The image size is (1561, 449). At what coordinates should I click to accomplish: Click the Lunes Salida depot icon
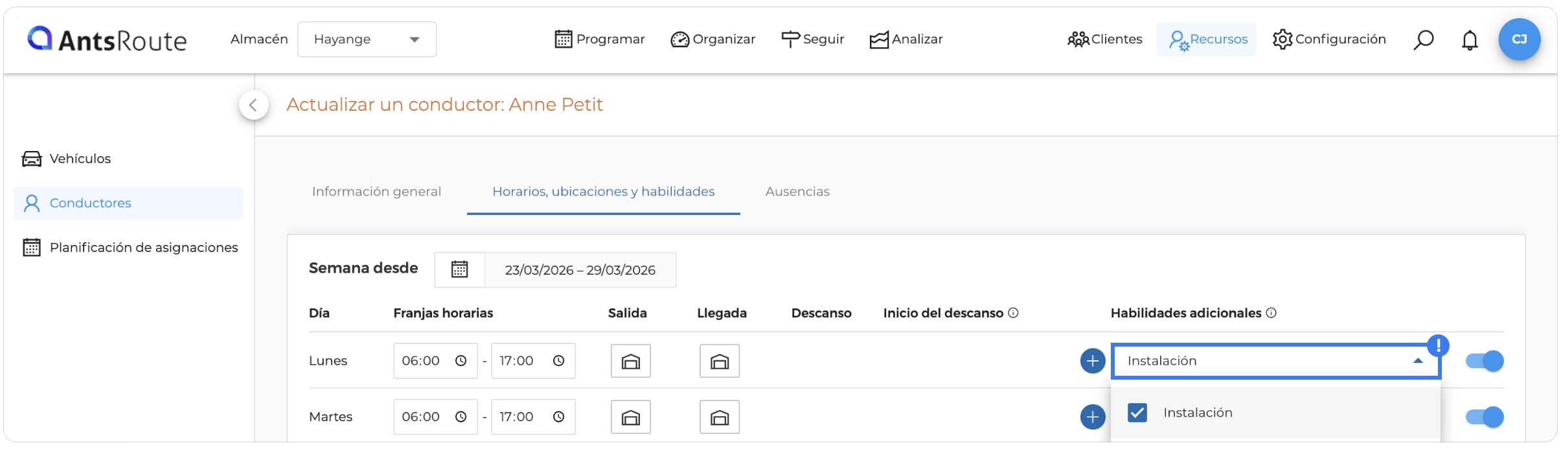(631, 361)
